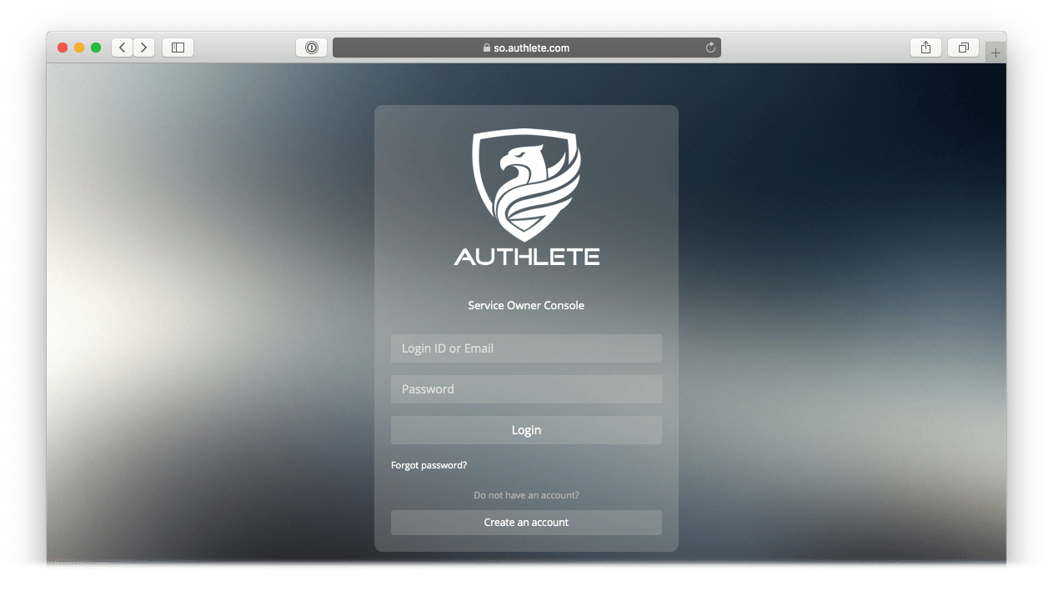Submit the form with the Login button
The image size is (1053, 616).
[x=526, y=430]
